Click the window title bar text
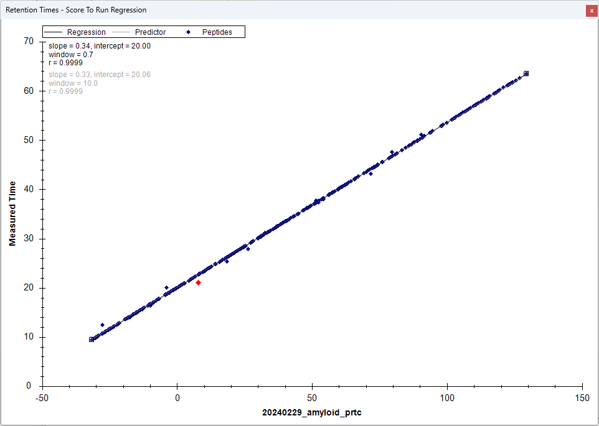Viewport: 599px width, 426px height. [x=76, y=11]
